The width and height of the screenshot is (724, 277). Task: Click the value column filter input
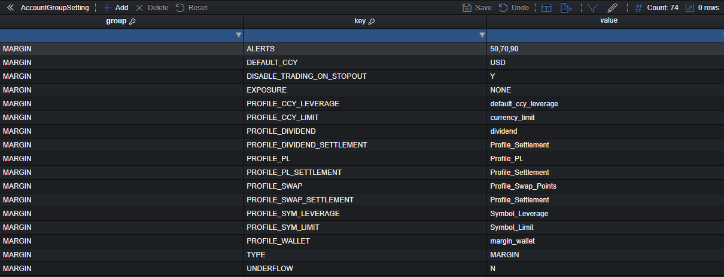(606, 35)
